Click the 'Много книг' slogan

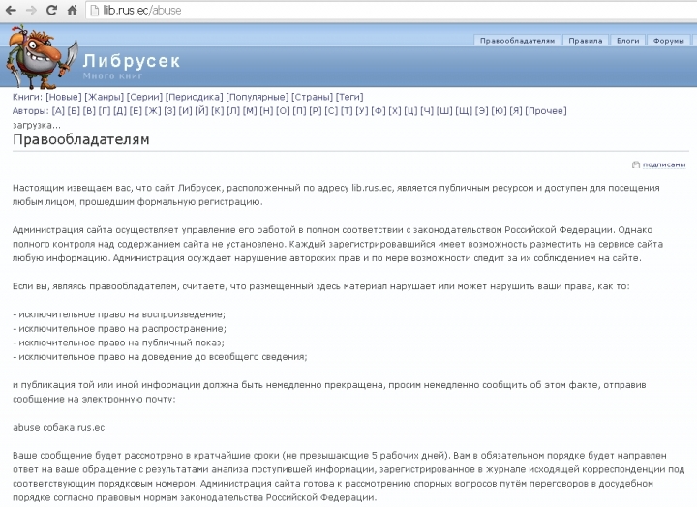pos(112,76)
